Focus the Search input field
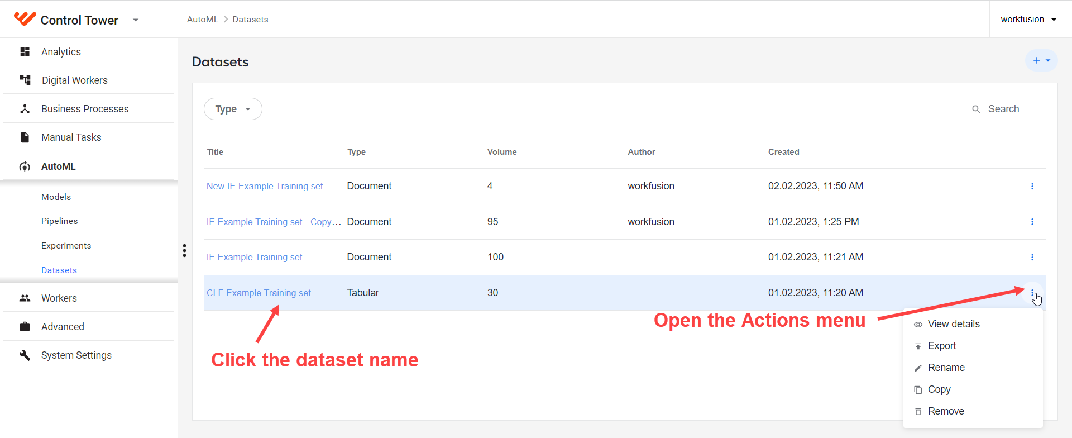This screenshot has width=1072, height=438. (x=1003, y=109)
